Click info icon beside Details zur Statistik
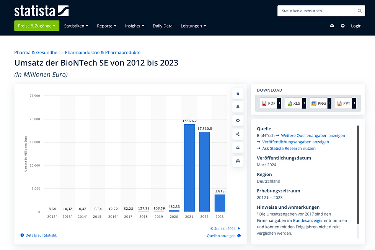375x250 pixels. [22, 235]
